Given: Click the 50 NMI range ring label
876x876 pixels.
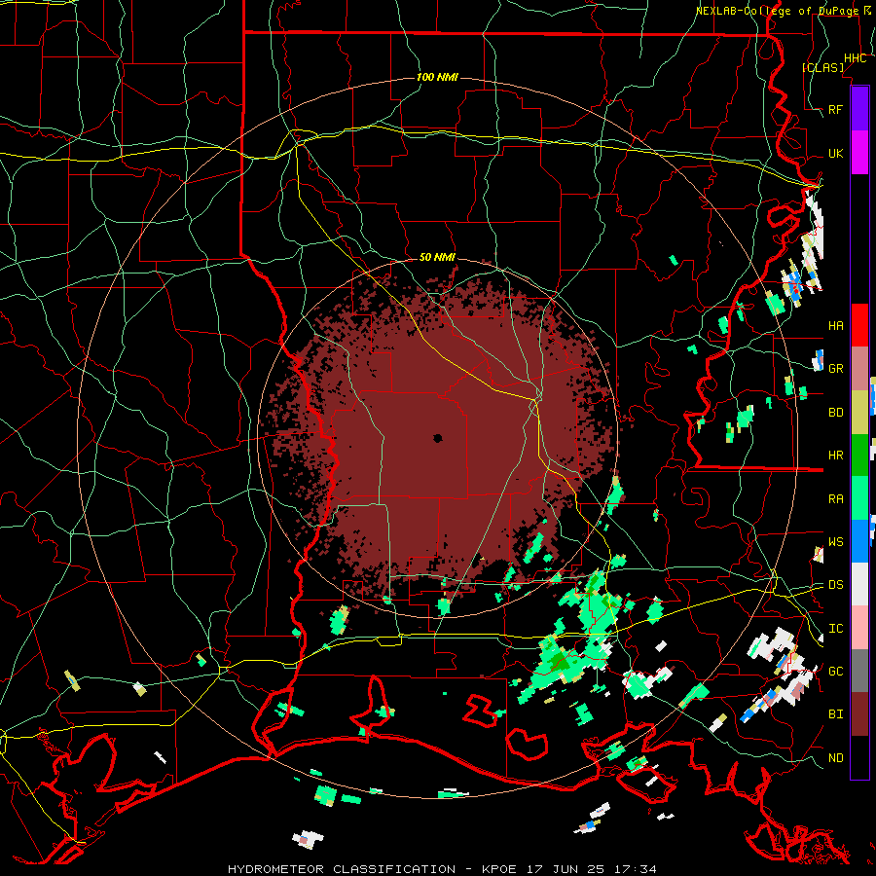Looking at the screenshot, I should point(437,257).
